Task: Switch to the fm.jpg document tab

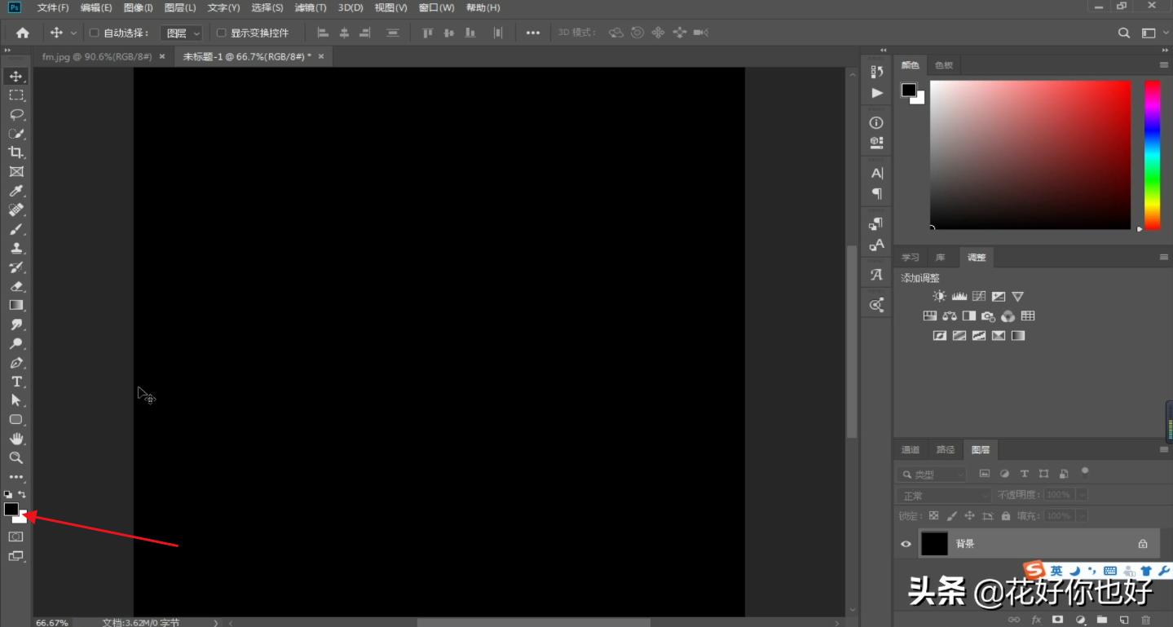Action: coord(97,56)
